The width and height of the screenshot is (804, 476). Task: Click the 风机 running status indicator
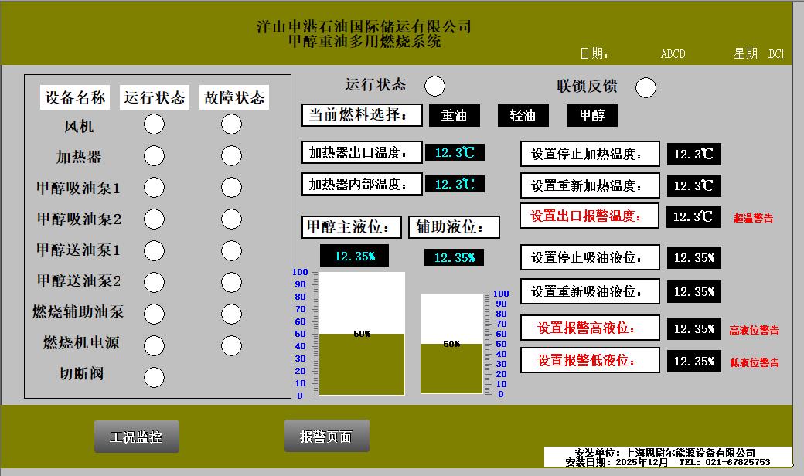tap(155, 124)
